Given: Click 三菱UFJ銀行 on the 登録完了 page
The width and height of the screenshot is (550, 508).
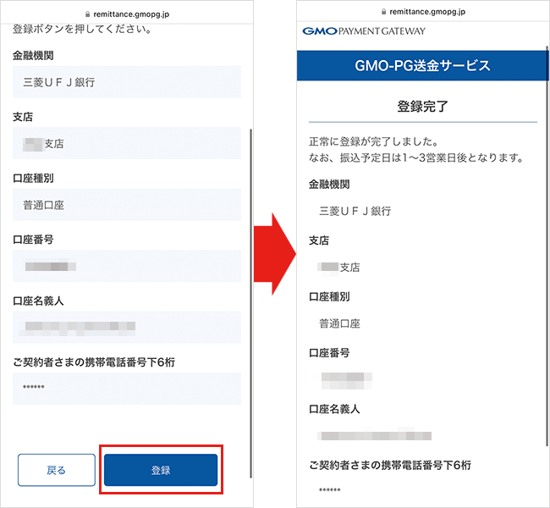Looking at the screenshot, I should (355, 211).
